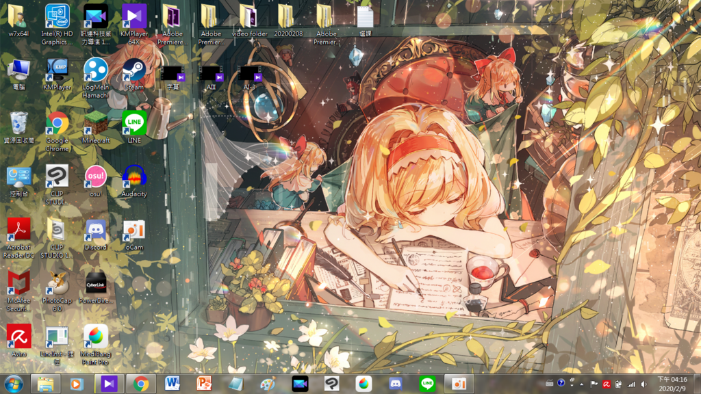Image resolution: width=701 pixels, height=394 pixels.
Task: Open the video folder on desktop
Action: (249, 21)
